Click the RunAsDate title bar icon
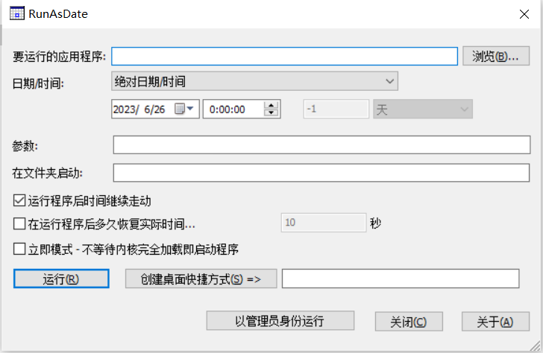Screen dimensions: 543x353 tap(16, 13)
